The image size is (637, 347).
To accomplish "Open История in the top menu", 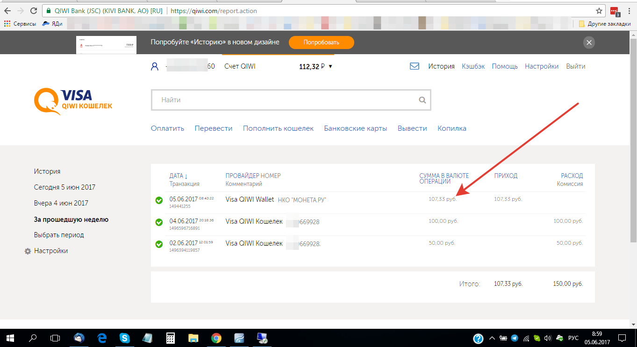I will (x=441, y=66).
